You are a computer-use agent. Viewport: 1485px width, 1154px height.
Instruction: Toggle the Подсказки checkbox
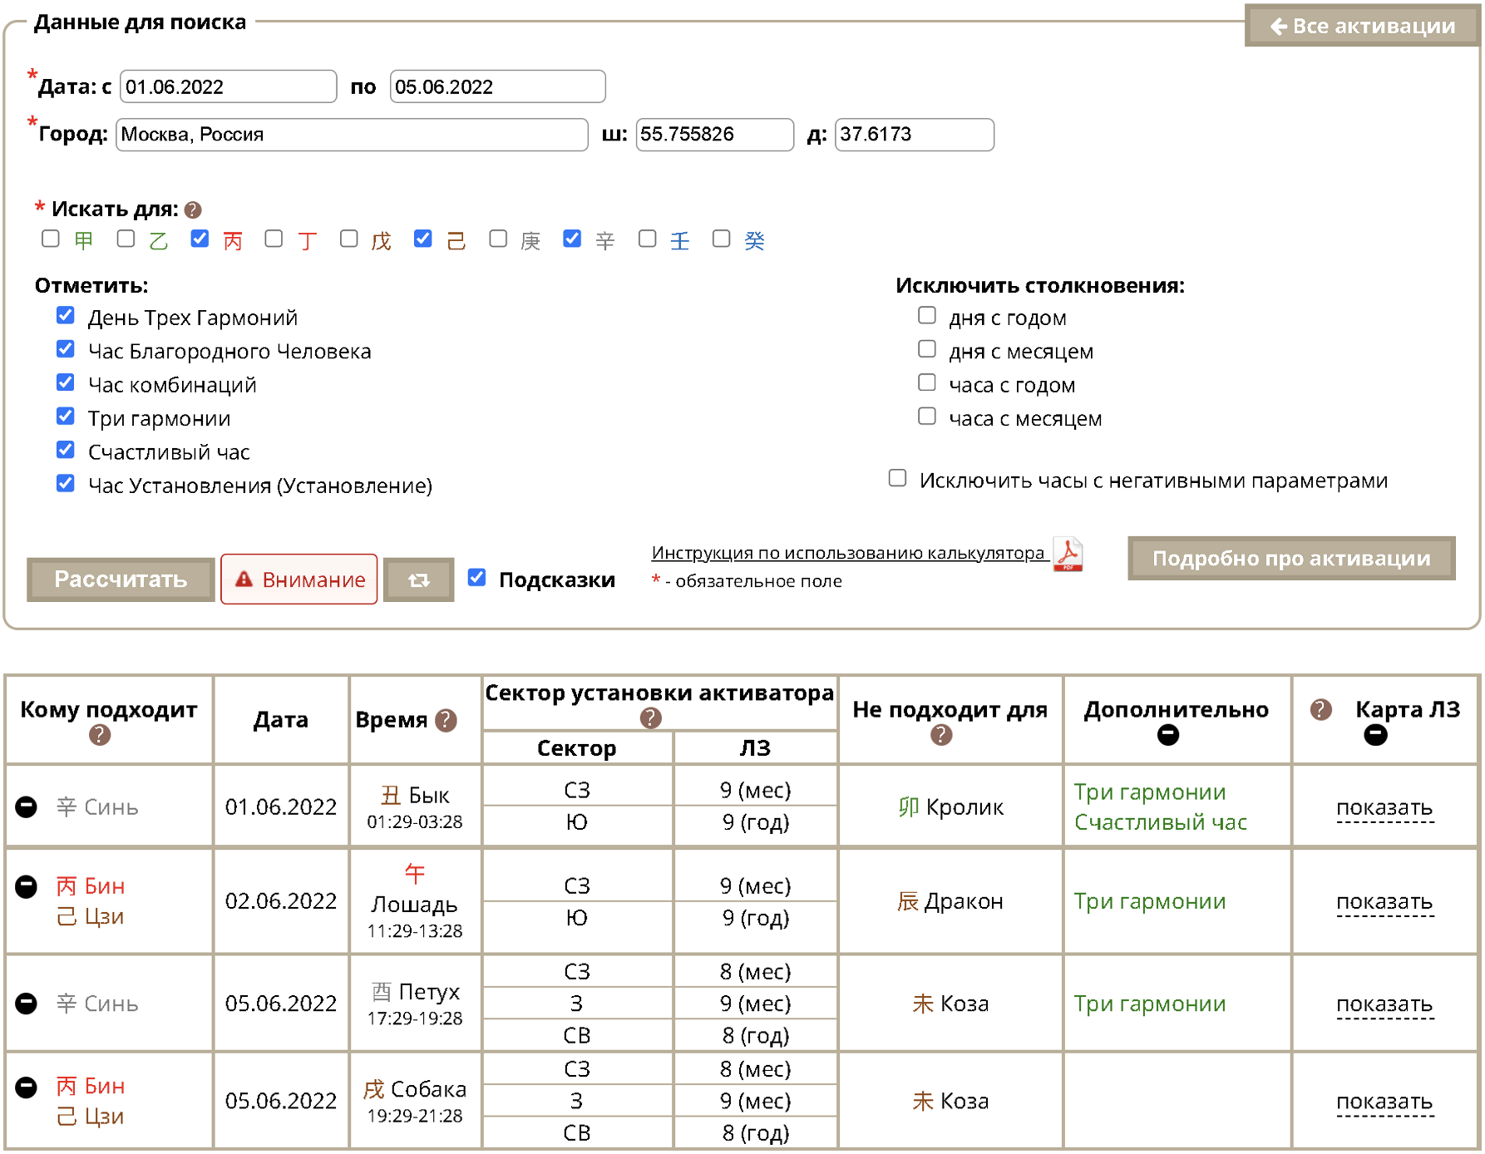pyautogui.click(x=476, y=578)
